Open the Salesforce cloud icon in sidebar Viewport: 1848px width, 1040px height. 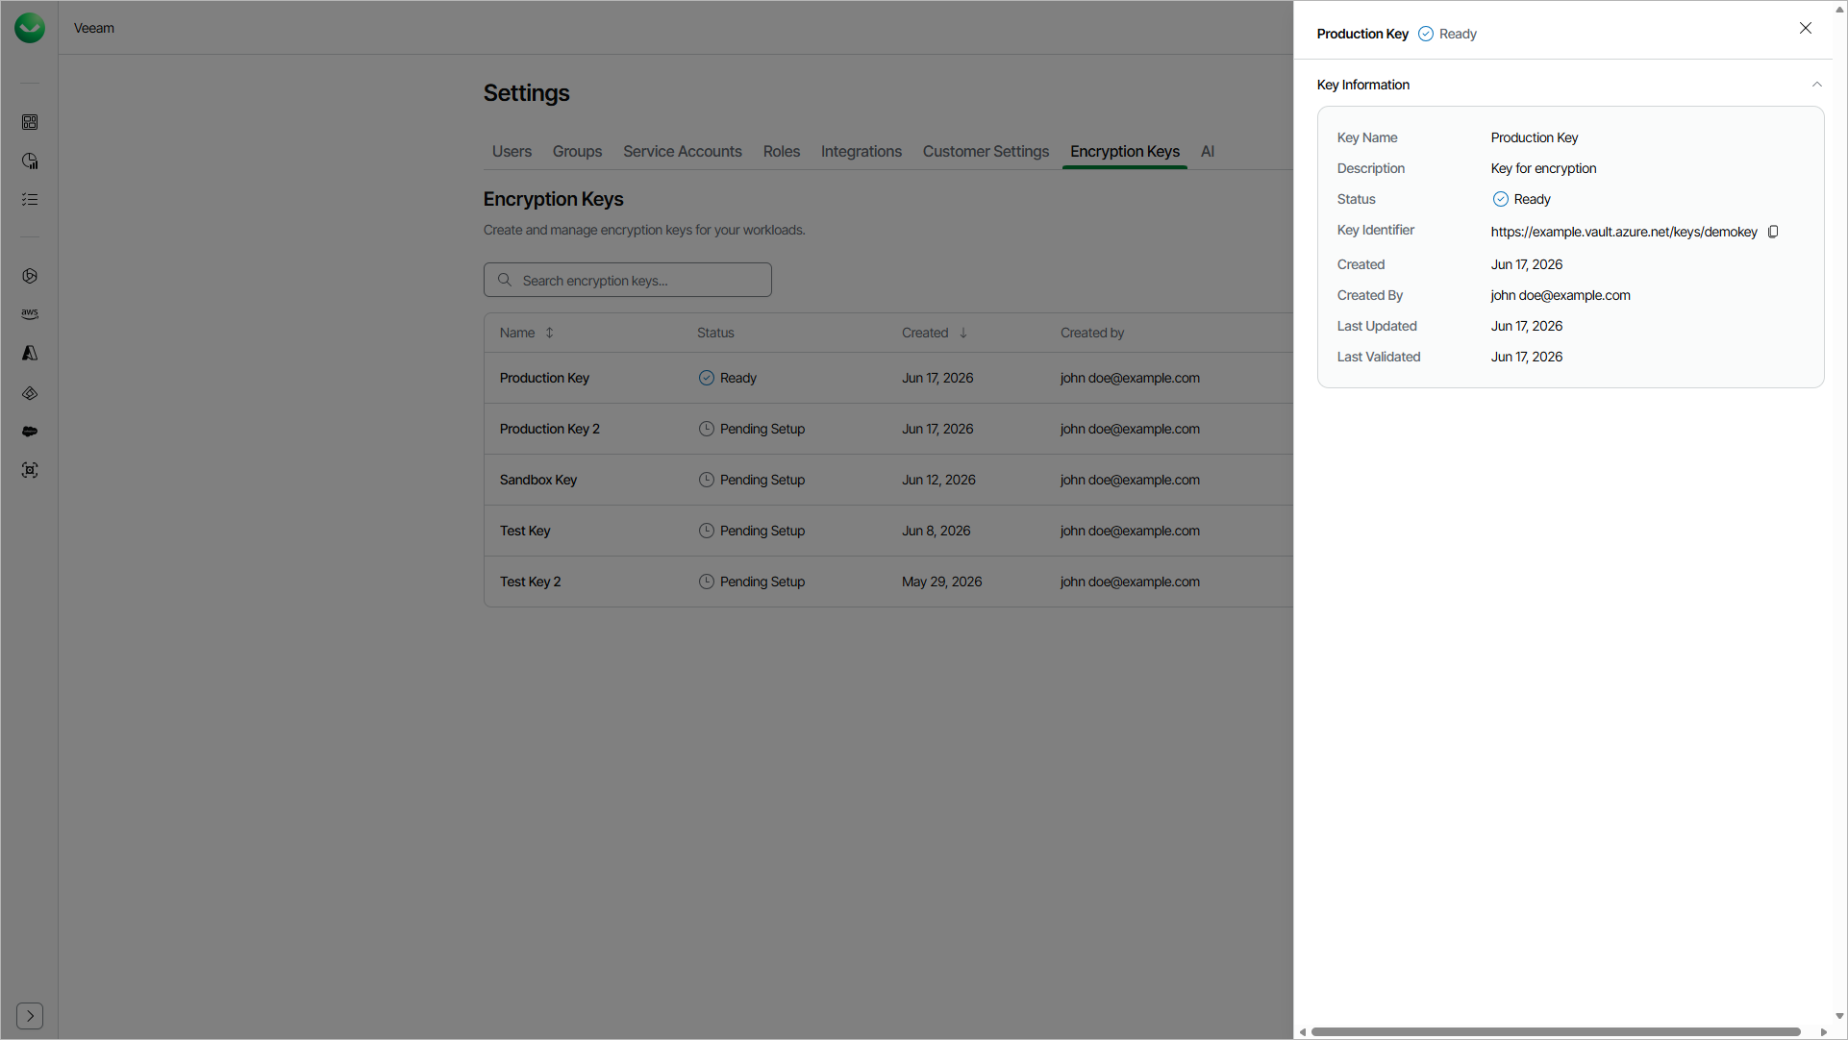30,432
